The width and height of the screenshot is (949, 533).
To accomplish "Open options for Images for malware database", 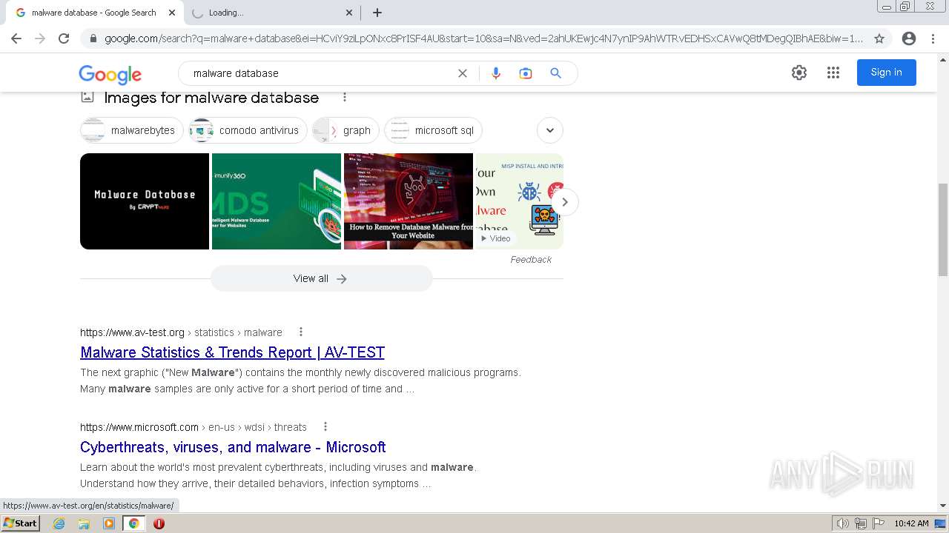I will tap(345, 97).
